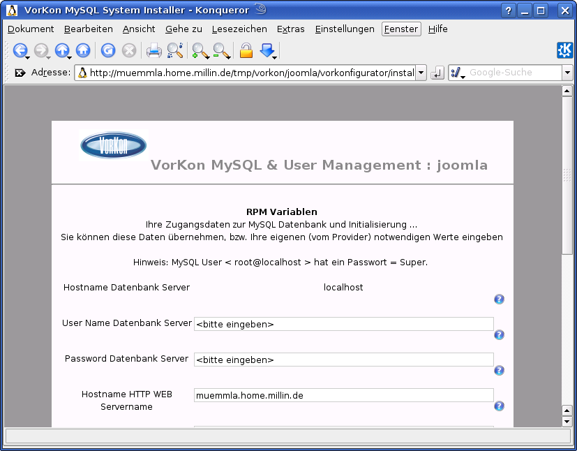The width and height of the screenshot is (577, 451).
Task: Click the 'RPM Variablen' heading
Action: [x=281, y=212]
